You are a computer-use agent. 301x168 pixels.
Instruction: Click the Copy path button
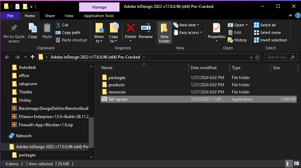[68, 33]
